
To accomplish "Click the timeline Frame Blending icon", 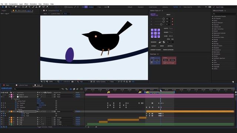I will coord(74,89).
